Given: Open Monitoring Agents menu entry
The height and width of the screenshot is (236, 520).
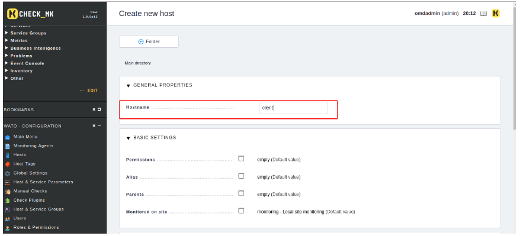Looking at the screenshot, I should tap(33, 146).
